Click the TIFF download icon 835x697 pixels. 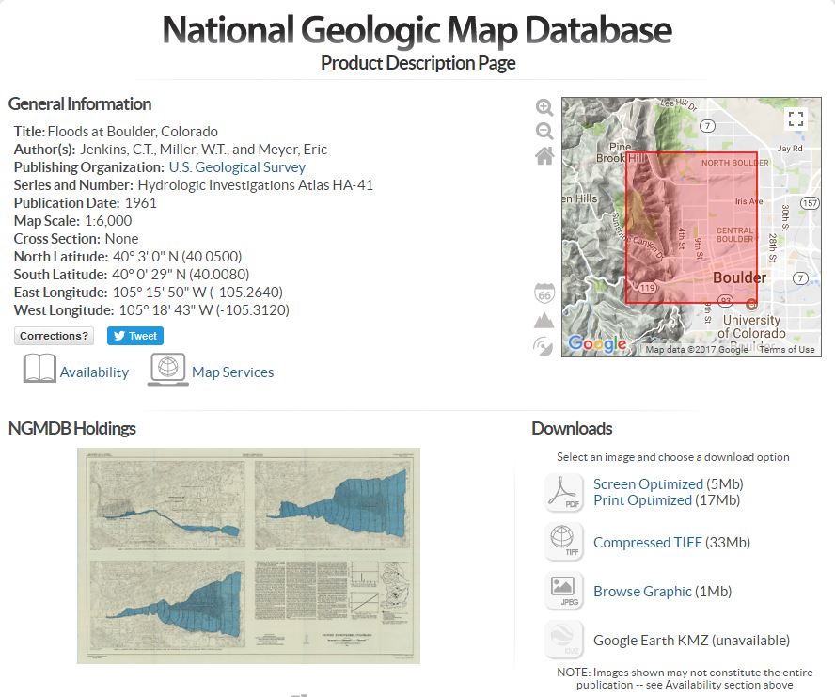point(564,542)
